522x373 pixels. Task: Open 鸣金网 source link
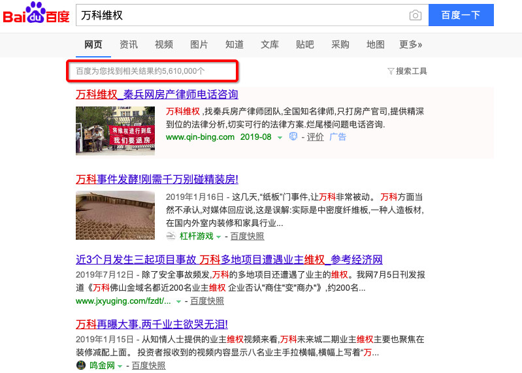click(x=102, y=365)
